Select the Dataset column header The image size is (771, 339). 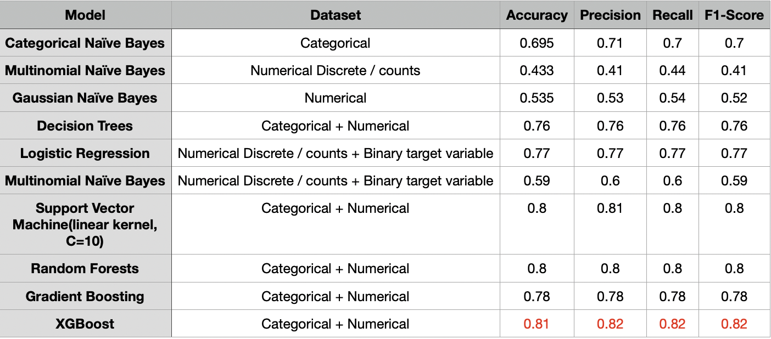tap(336, 15)
